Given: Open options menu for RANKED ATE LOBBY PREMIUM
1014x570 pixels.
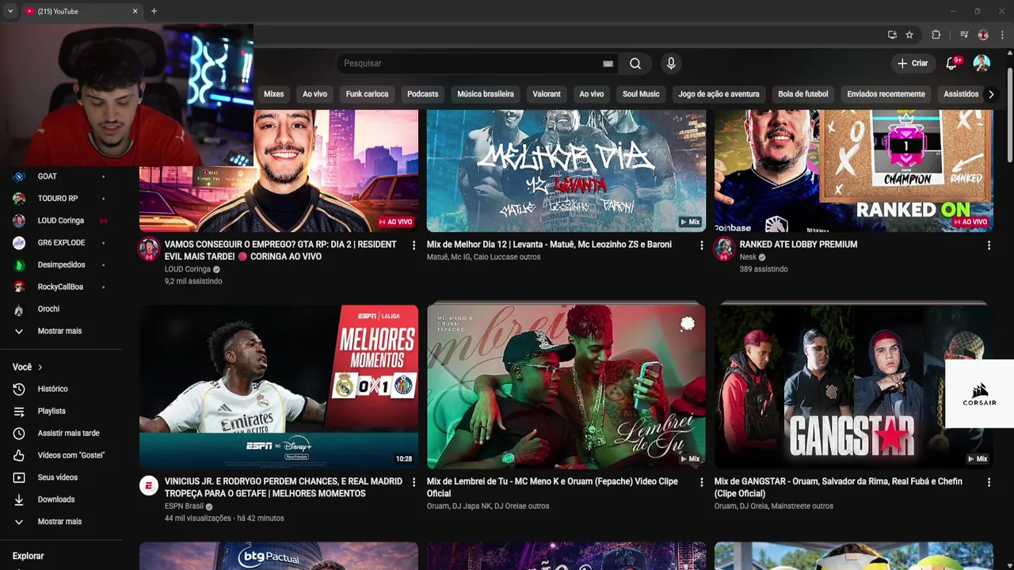Looking at the screenshot, I should (x=989, y=245).
